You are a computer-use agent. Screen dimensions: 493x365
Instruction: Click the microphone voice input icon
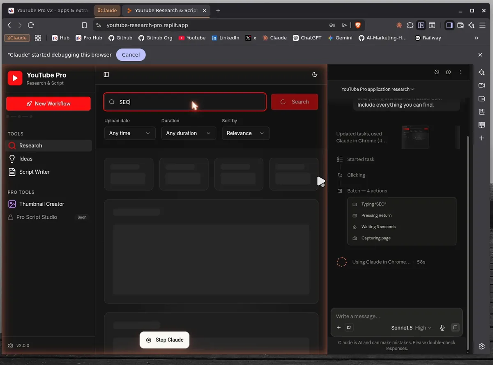[x=442, y=328]
